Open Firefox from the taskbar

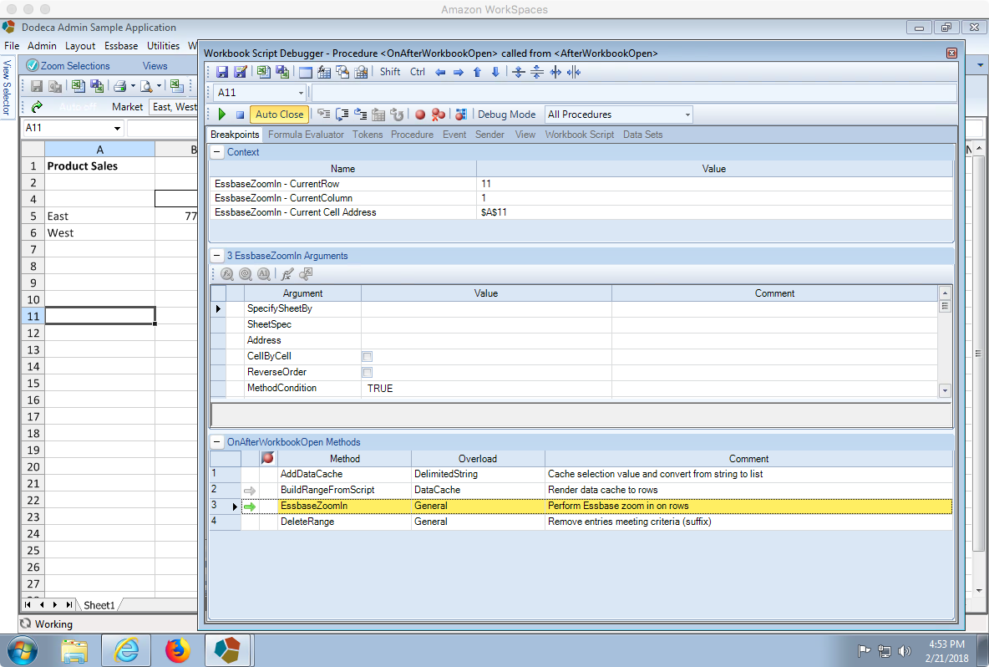177,650
